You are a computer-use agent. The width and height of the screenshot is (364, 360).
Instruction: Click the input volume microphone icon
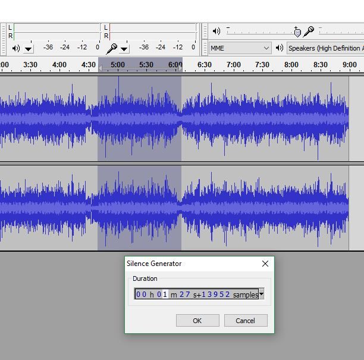click(309, 31)
